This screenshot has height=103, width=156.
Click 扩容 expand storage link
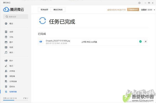[x=26, y=98]
